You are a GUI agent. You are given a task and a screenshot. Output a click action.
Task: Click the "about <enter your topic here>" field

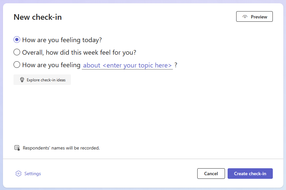click(127, 65)
